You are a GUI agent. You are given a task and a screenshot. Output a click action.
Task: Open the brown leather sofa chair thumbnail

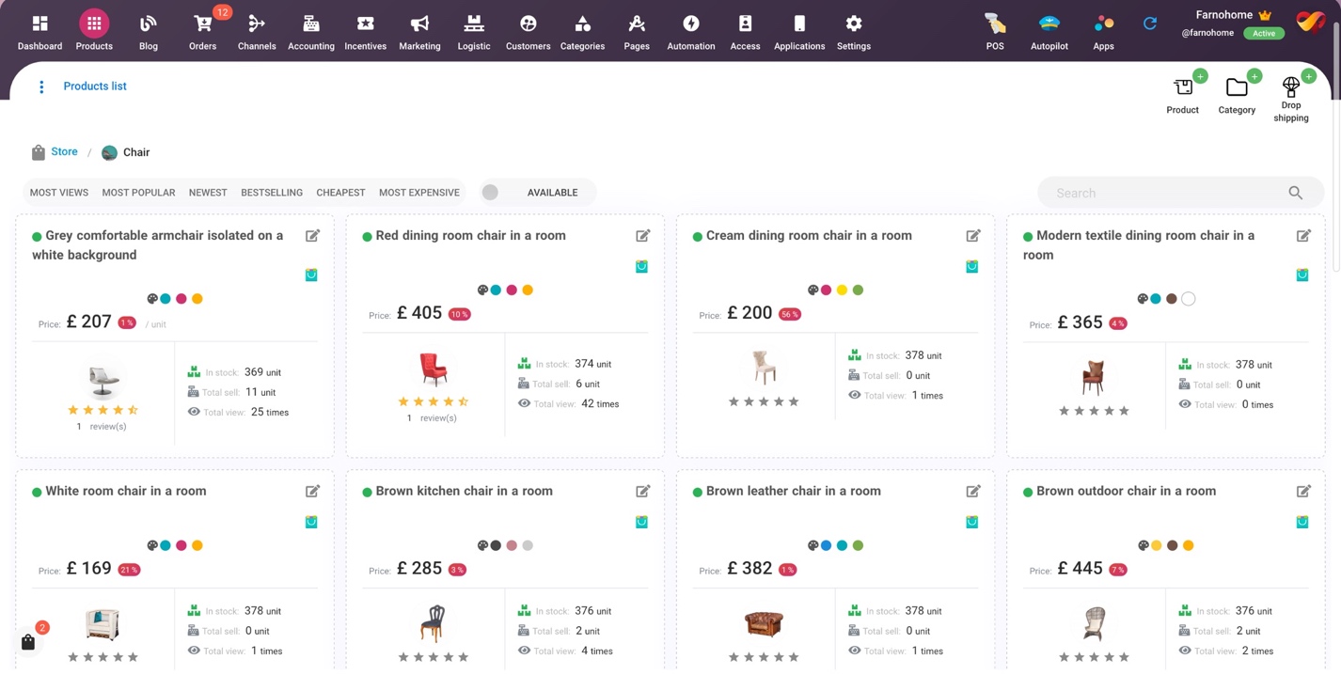point(764,622)
